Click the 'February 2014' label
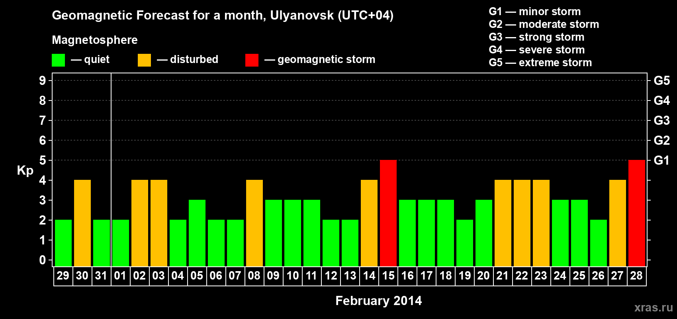 coord(379,301)
